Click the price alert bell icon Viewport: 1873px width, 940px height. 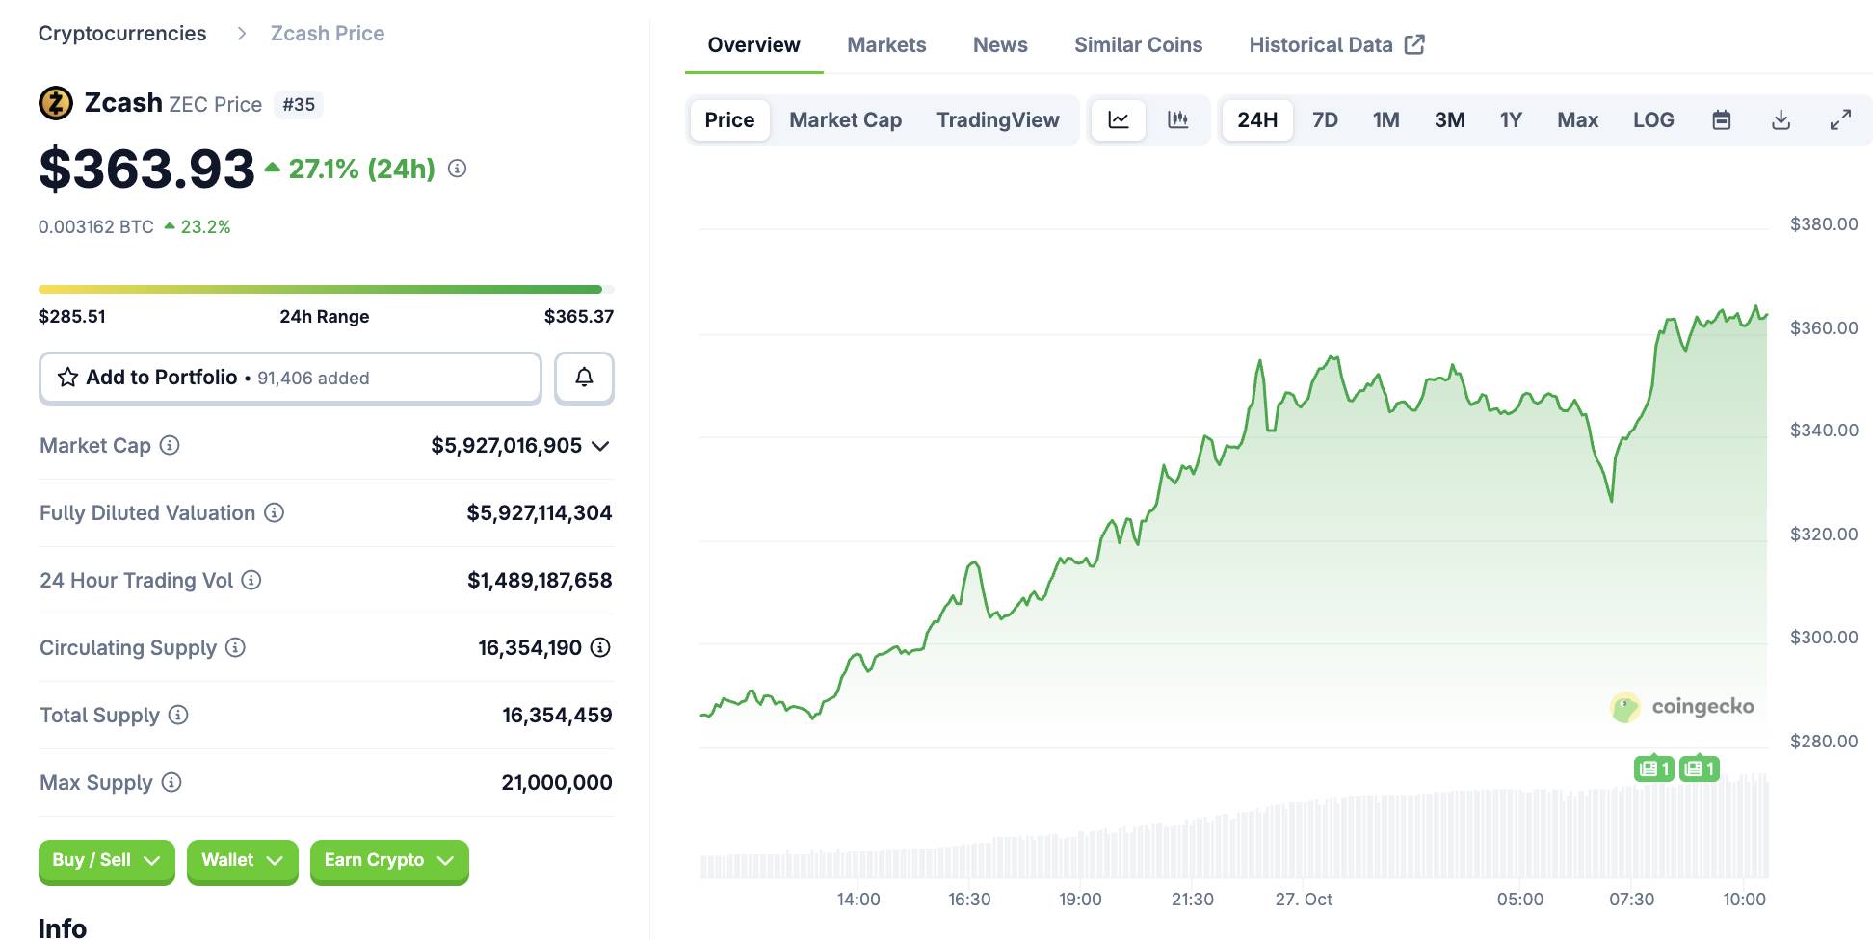click(x=584, y=378)
